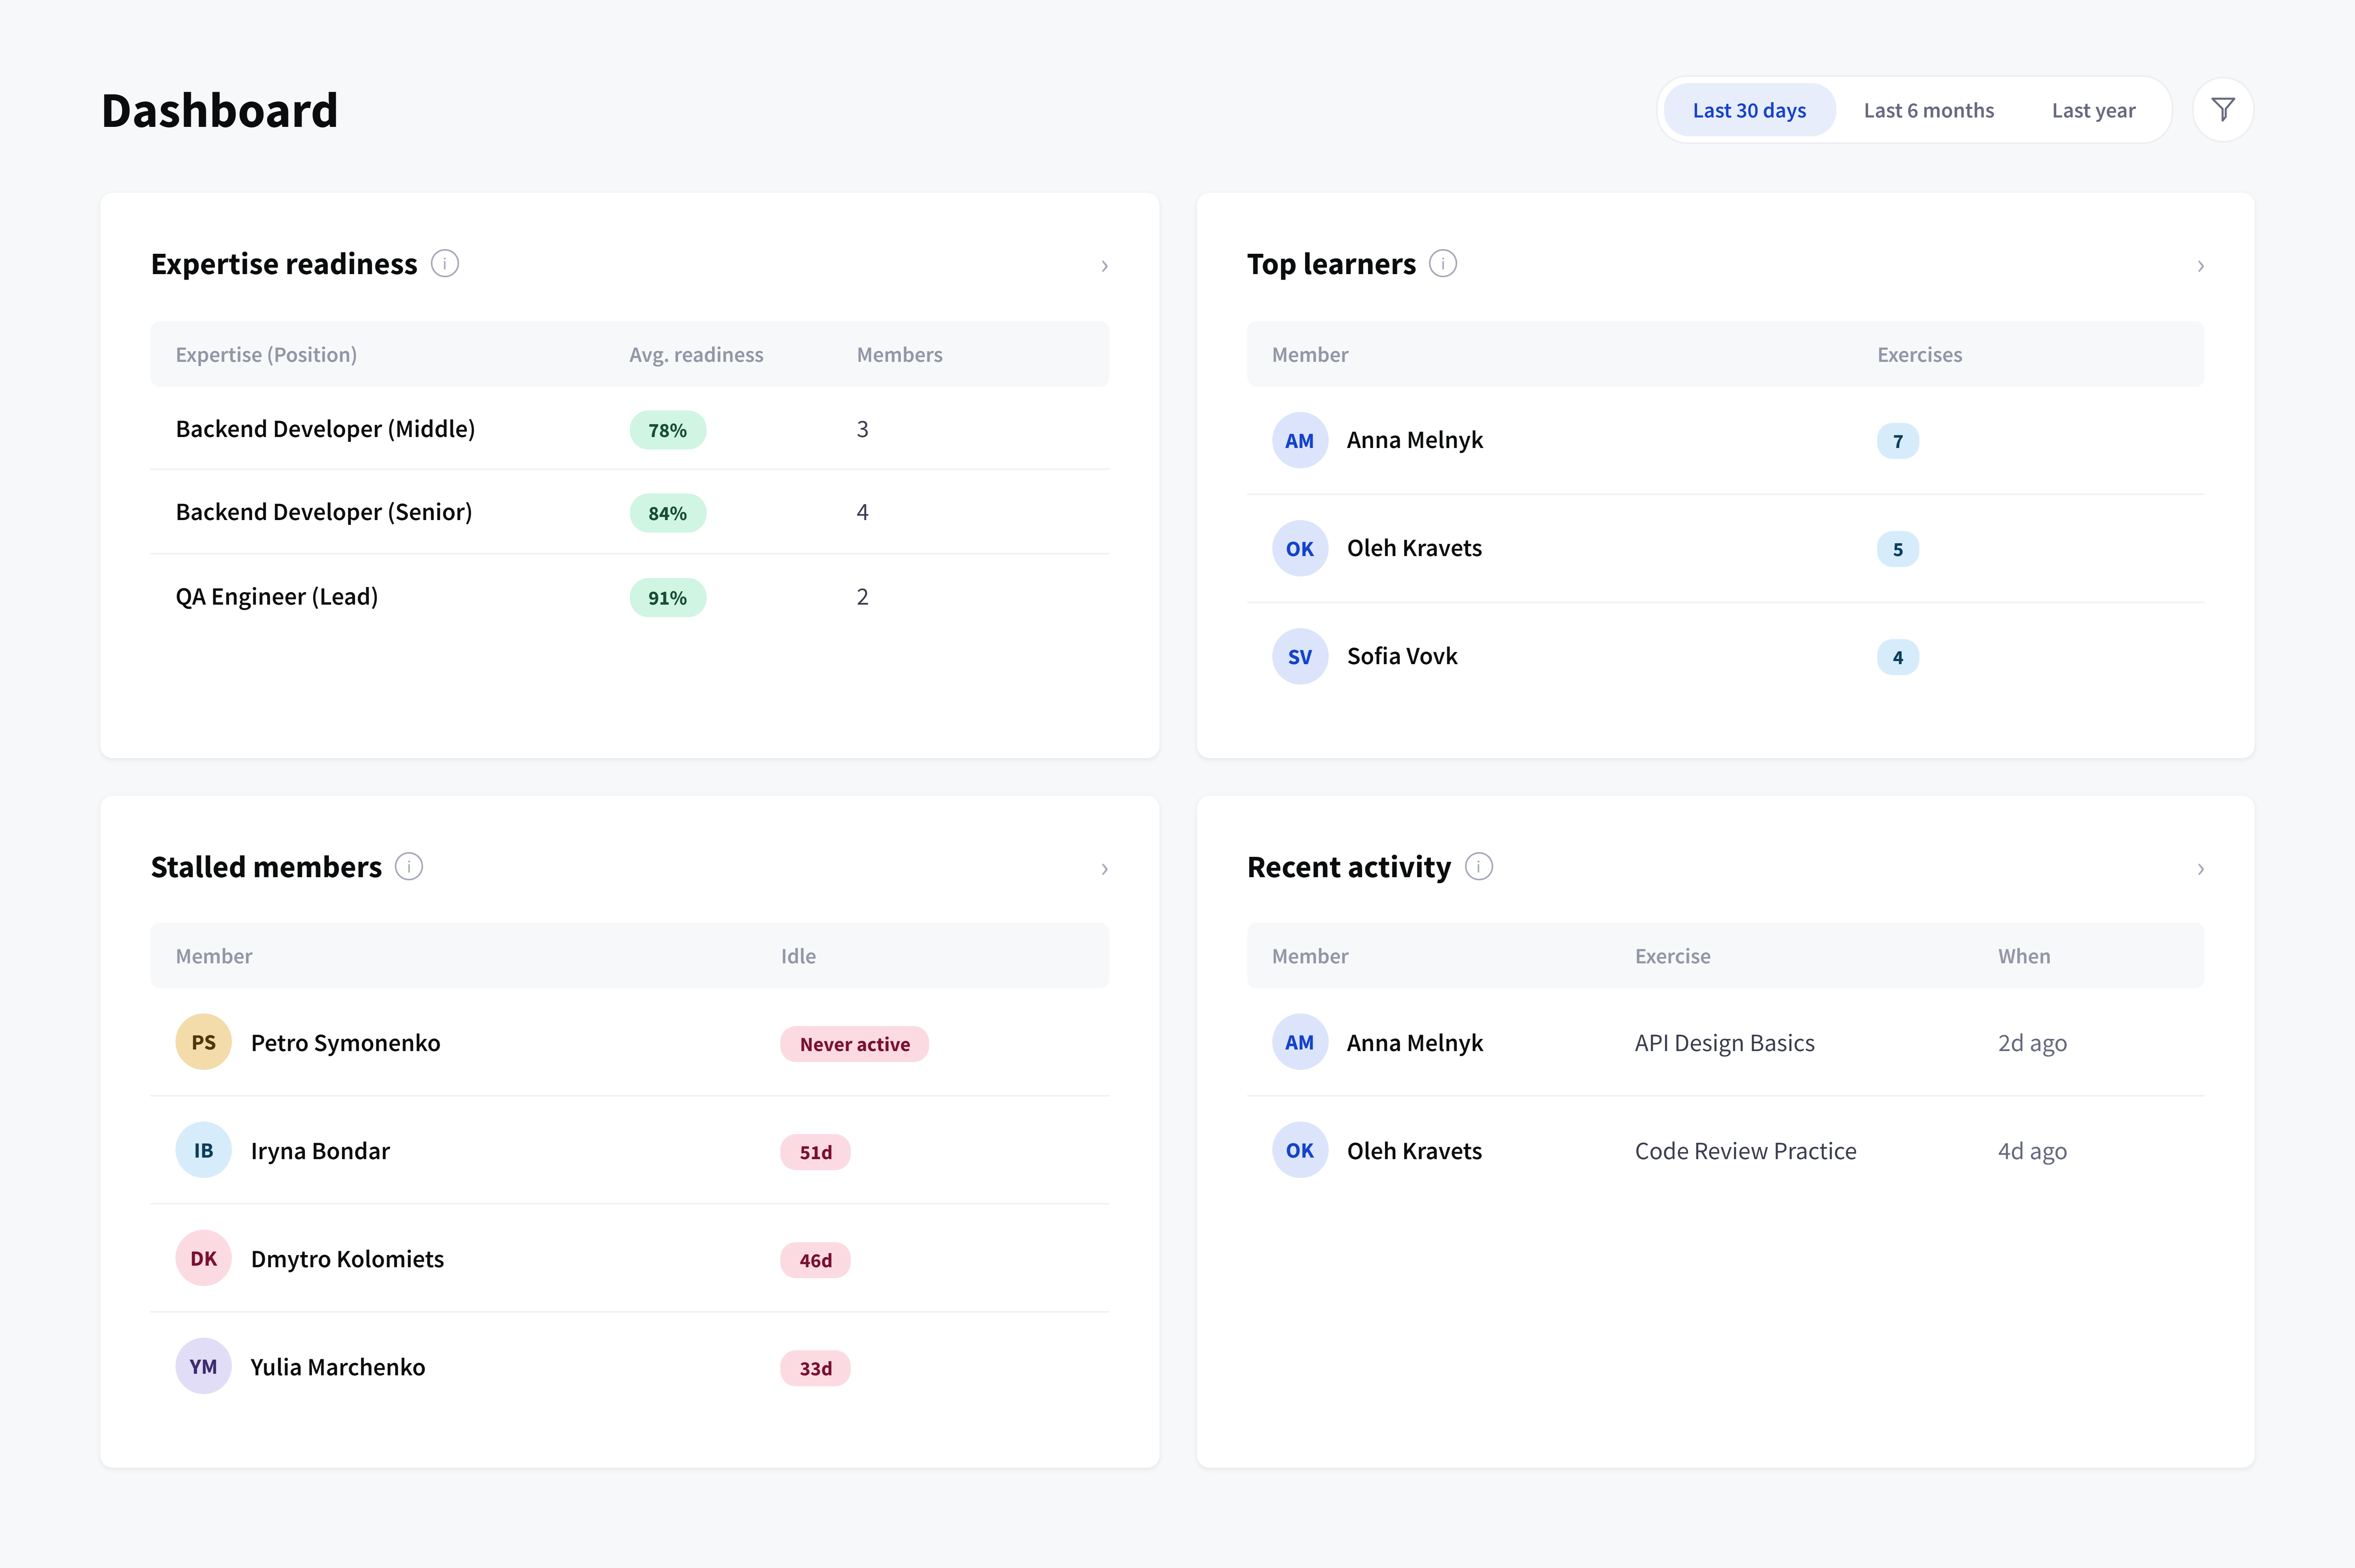Open Petro Symonenko's name

coord(345,1043)
